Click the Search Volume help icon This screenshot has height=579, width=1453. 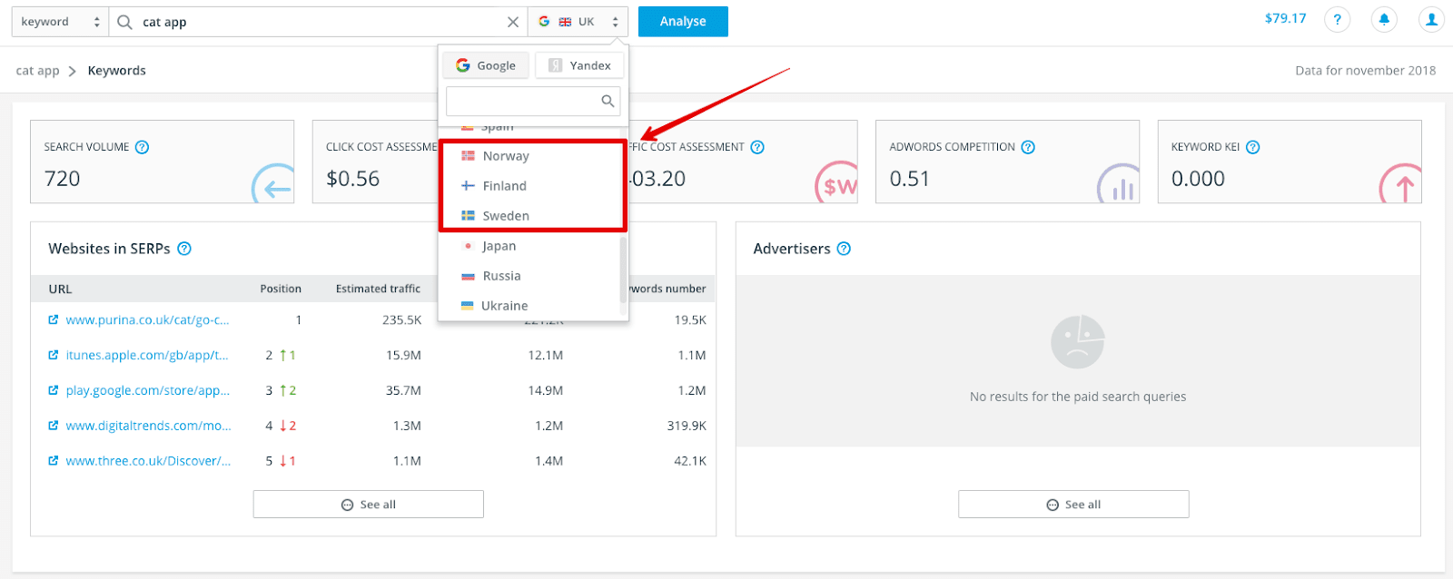[143, 147]
